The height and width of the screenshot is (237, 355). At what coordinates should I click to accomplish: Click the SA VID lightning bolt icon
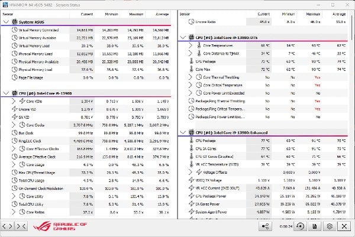[15, 117]
